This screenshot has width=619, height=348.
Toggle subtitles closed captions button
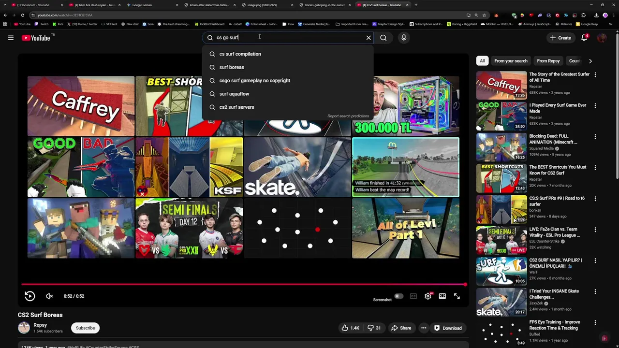(413, 296)
